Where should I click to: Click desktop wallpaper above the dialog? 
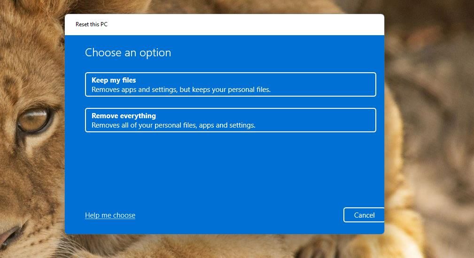coord(225,7)
